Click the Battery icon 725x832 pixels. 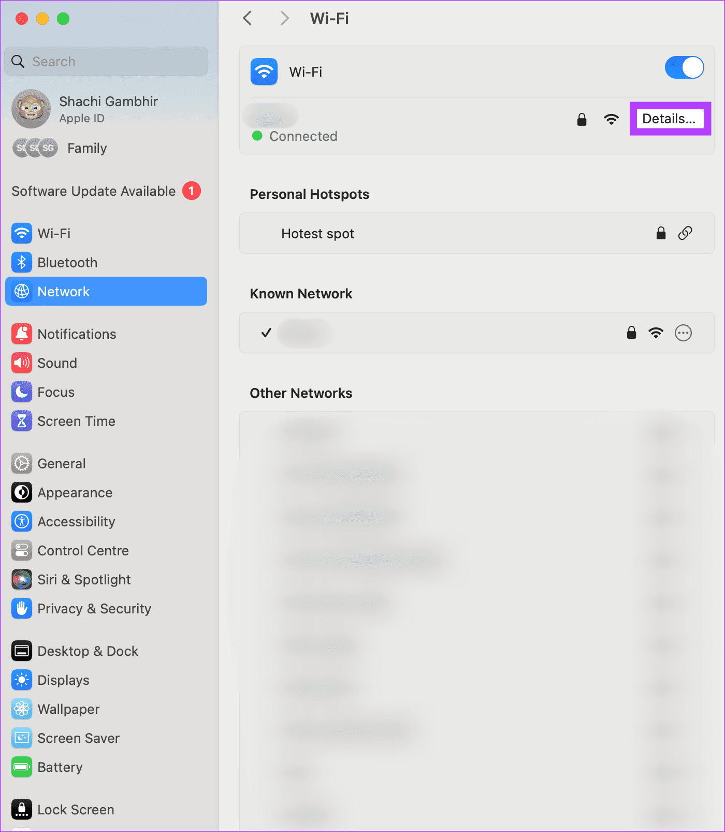click(22, 767)
